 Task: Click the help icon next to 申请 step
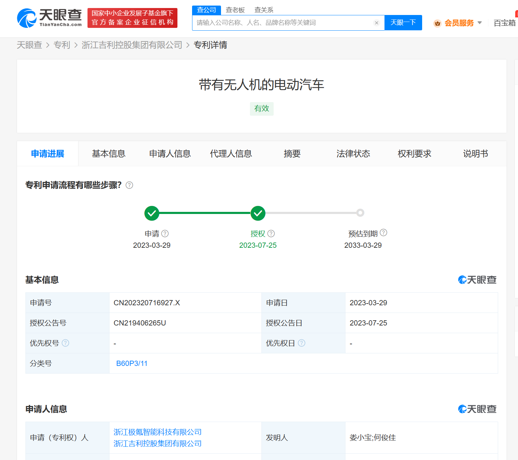[165, 233]
